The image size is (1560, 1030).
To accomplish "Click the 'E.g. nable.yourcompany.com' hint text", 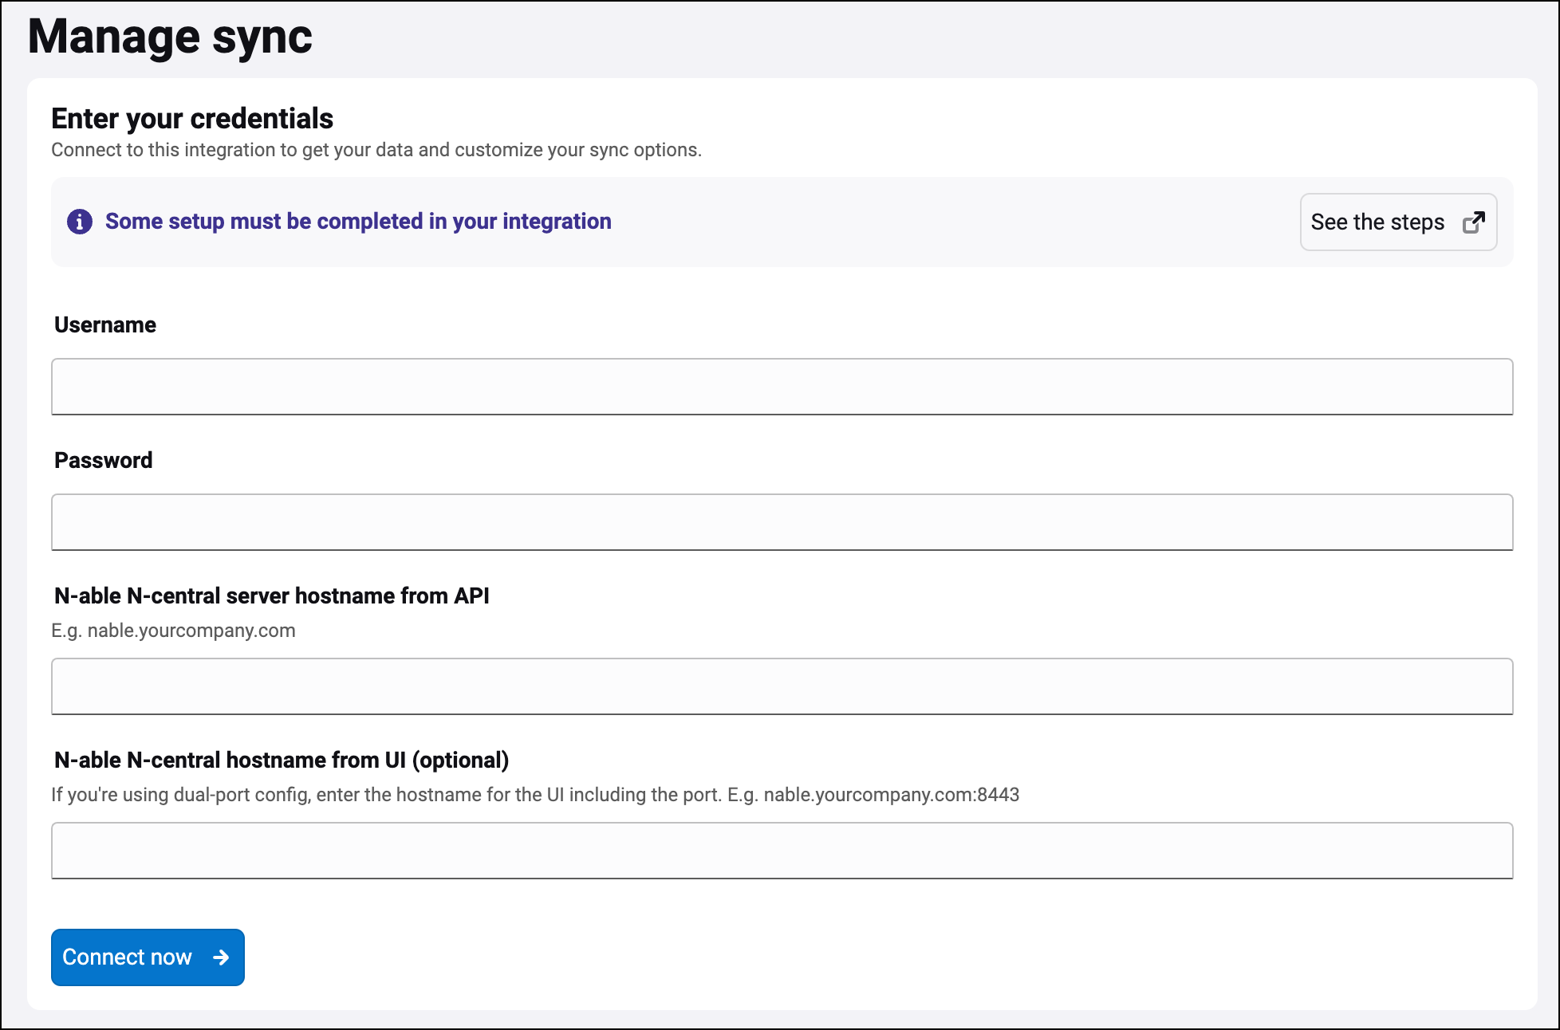I will click(173, 631).
